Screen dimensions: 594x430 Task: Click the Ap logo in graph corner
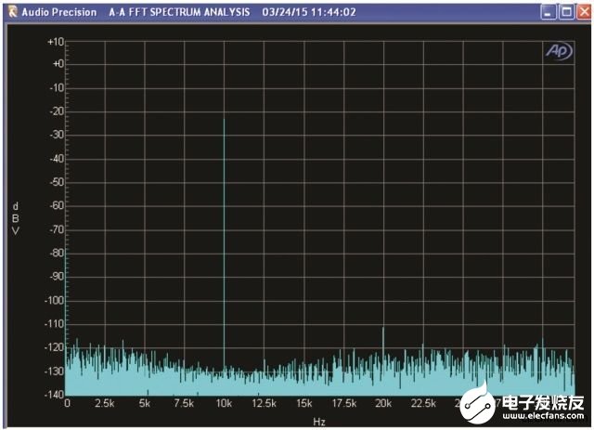559,51
